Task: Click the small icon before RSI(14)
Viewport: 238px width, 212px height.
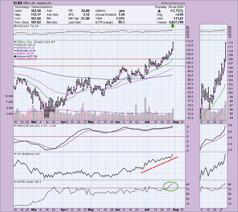Action: (15, 26)
